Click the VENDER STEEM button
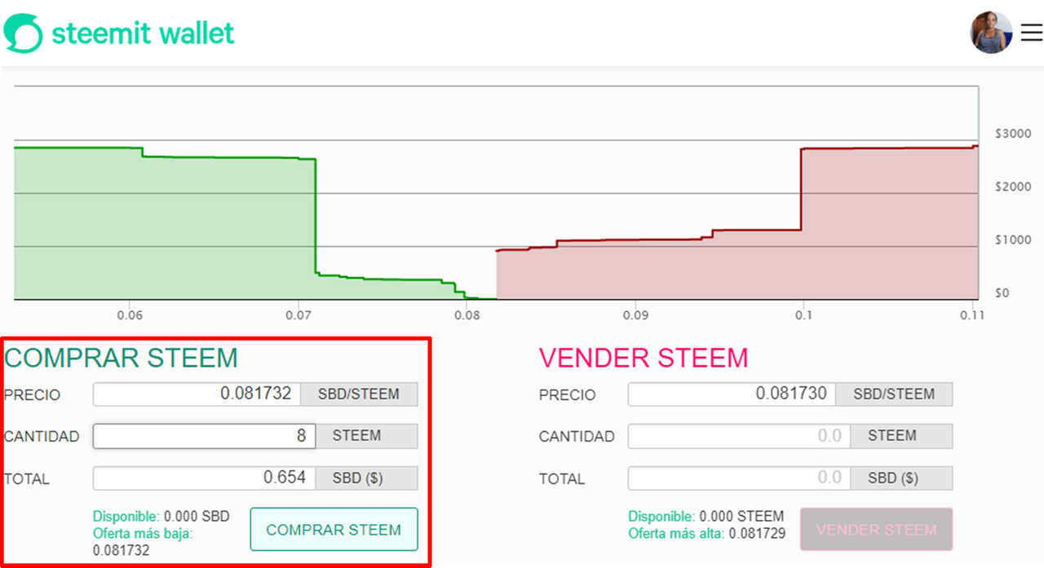Image resolution: width=1044 pixels, height=568 pixels. pos(876,530)
